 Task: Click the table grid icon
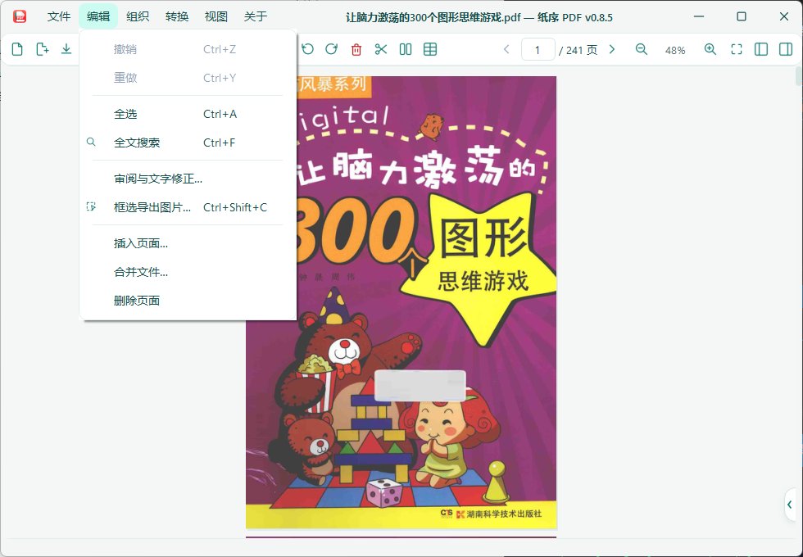(x=430, y=49)
